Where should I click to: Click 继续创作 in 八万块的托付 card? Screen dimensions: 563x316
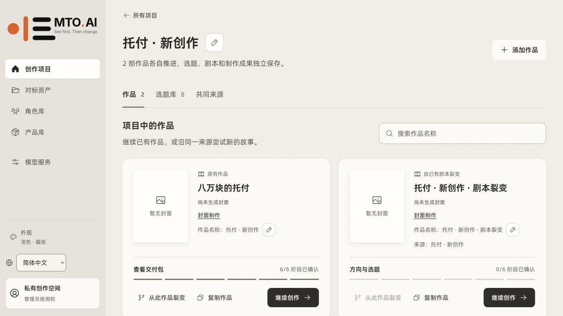pyautogui.click(x=293, y=298)
